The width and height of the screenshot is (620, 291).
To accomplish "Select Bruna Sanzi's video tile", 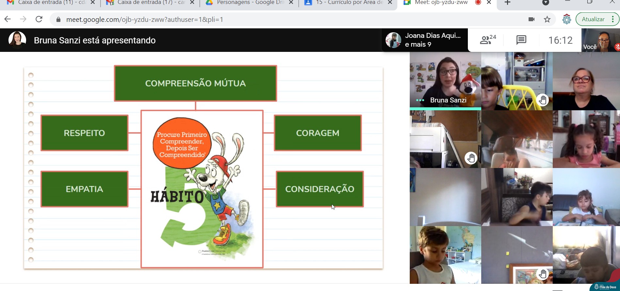I will [445, 81].
